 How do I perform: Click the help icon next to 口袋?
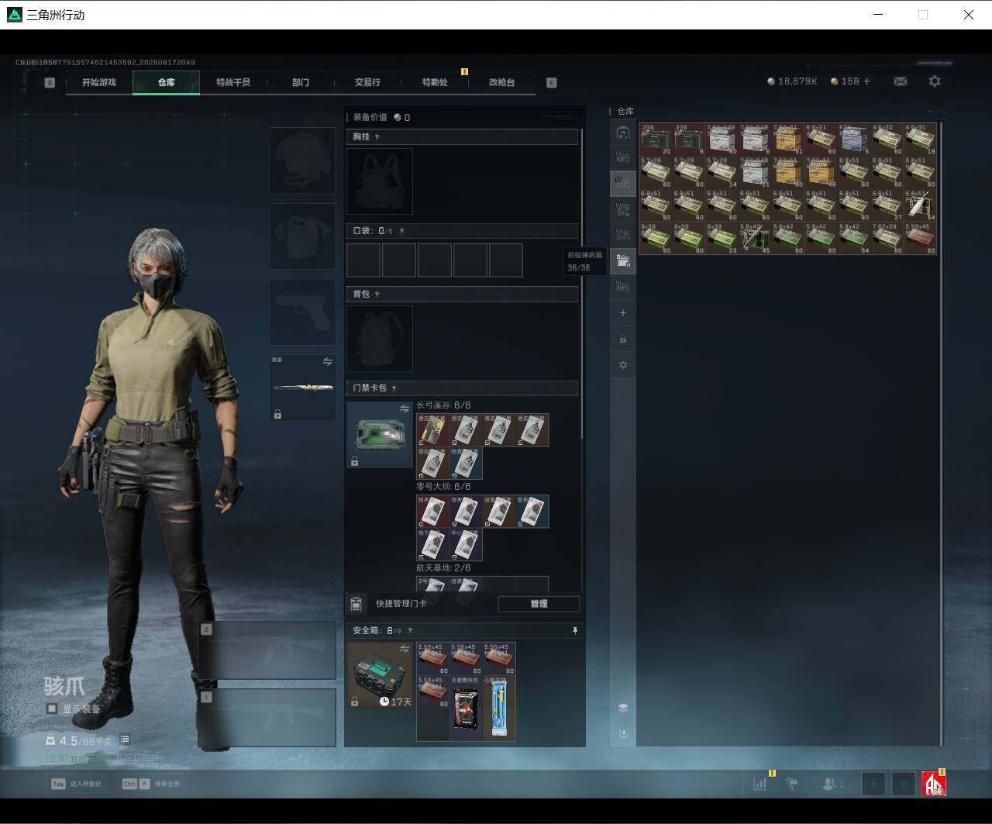coord(401,231)
